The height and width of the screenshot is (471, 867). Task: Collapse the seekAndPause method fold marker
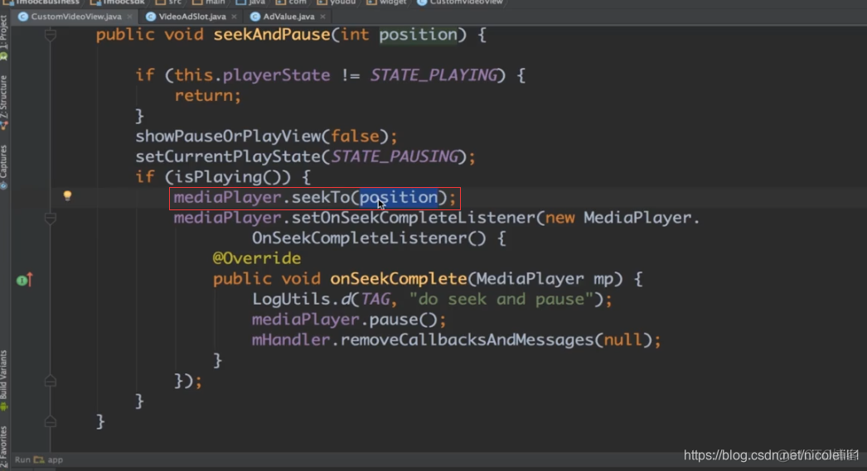(x=51, y=36)
